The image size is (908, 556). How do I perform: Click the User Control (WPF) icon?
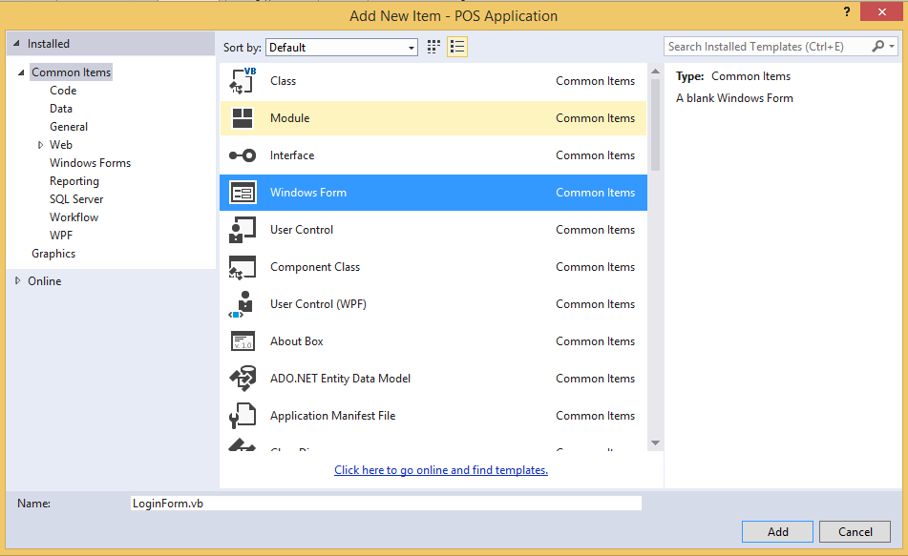point(243,303)
